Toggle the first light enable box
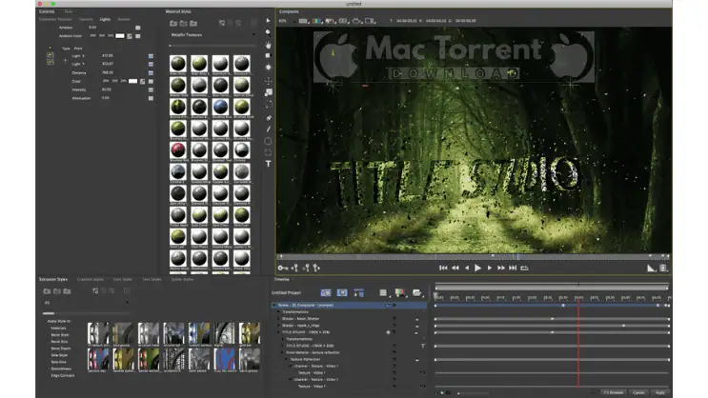The height and width of the screenshot is (398, 708). [x=51, y=55]
